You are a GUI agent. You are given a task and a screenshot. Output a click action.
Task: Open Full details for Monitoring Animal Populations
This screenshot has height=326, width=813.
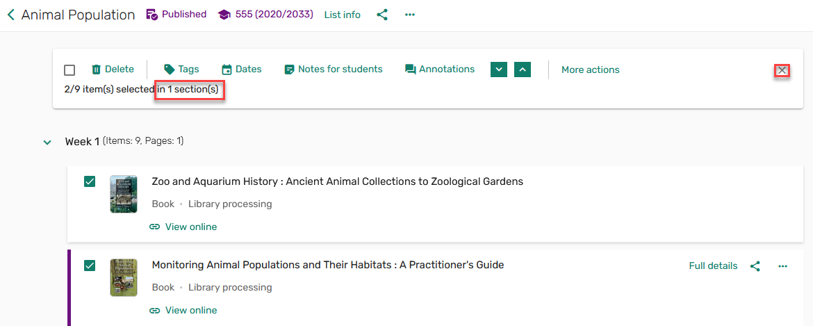(713, 266)
